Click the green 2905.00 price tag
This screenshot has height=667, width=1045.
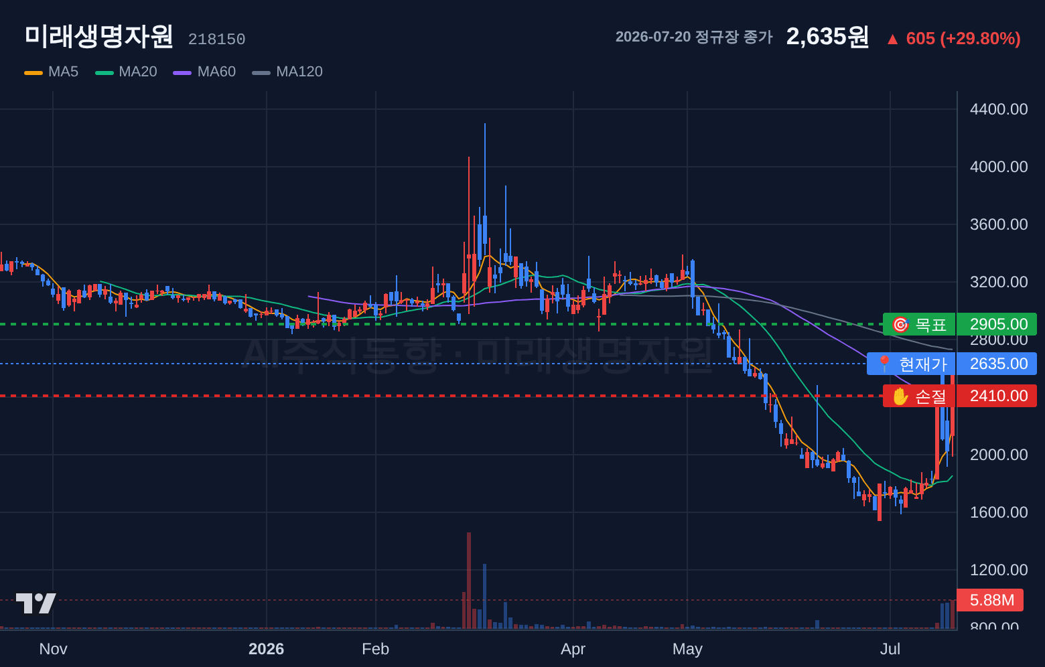(997, 324)
